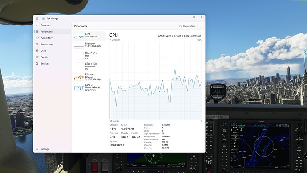Close the Task Manager window
The image size is (307, 173).
point(202,17)
